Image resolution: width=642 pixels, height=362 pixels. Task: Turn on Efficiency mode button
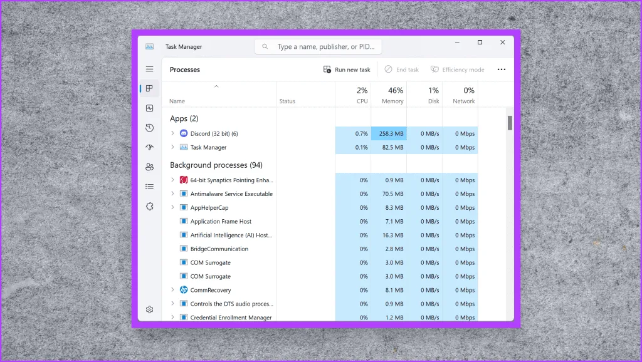[x=457, y=70]
